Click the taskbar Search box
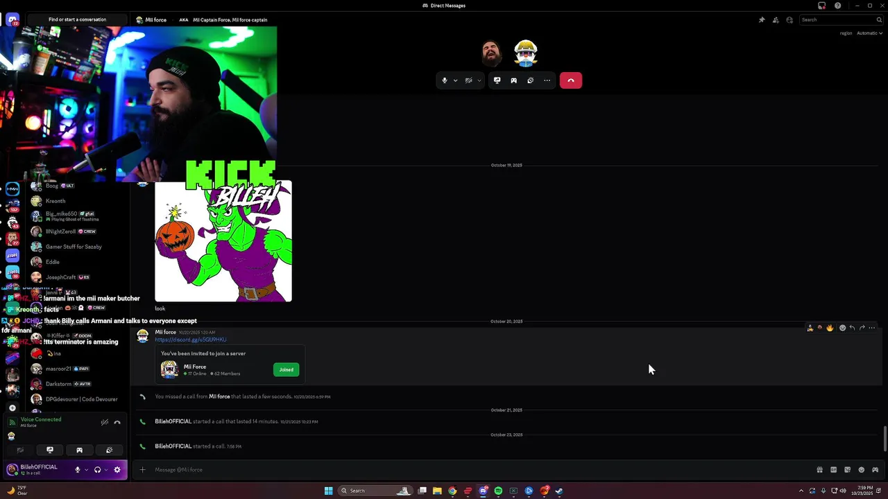Screen dimensions: 888x499 click(x=375, y=491)
